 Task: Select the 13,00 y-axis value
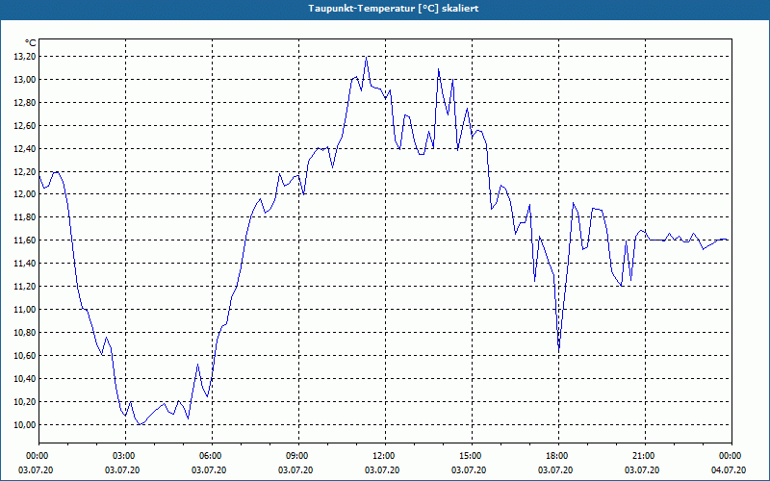click(25, 80)
